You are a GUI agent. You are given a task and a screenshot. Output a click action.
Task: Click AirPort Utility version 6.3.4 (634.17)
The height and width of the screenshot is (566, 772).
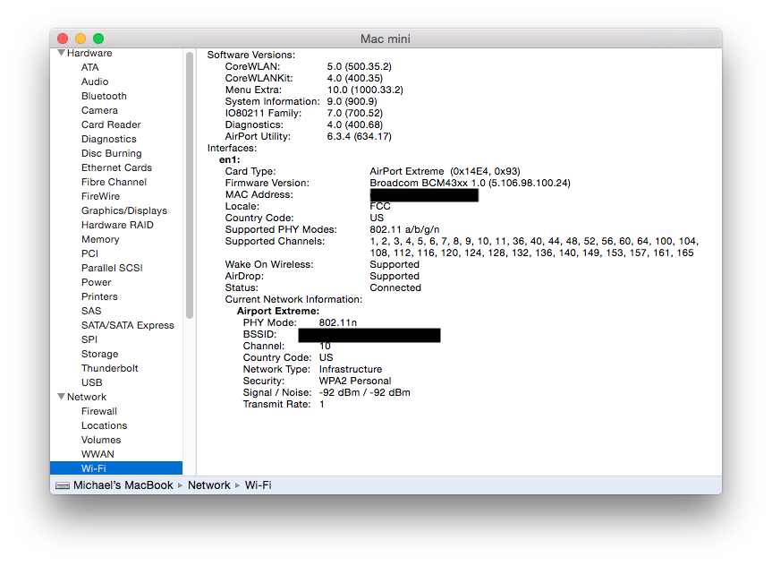pyautogui.click(x=359, y=136)
